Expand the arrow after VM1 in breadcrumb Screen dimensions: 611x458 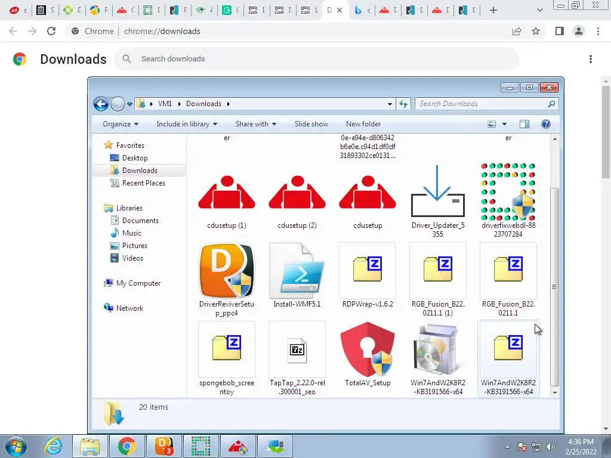179,104
